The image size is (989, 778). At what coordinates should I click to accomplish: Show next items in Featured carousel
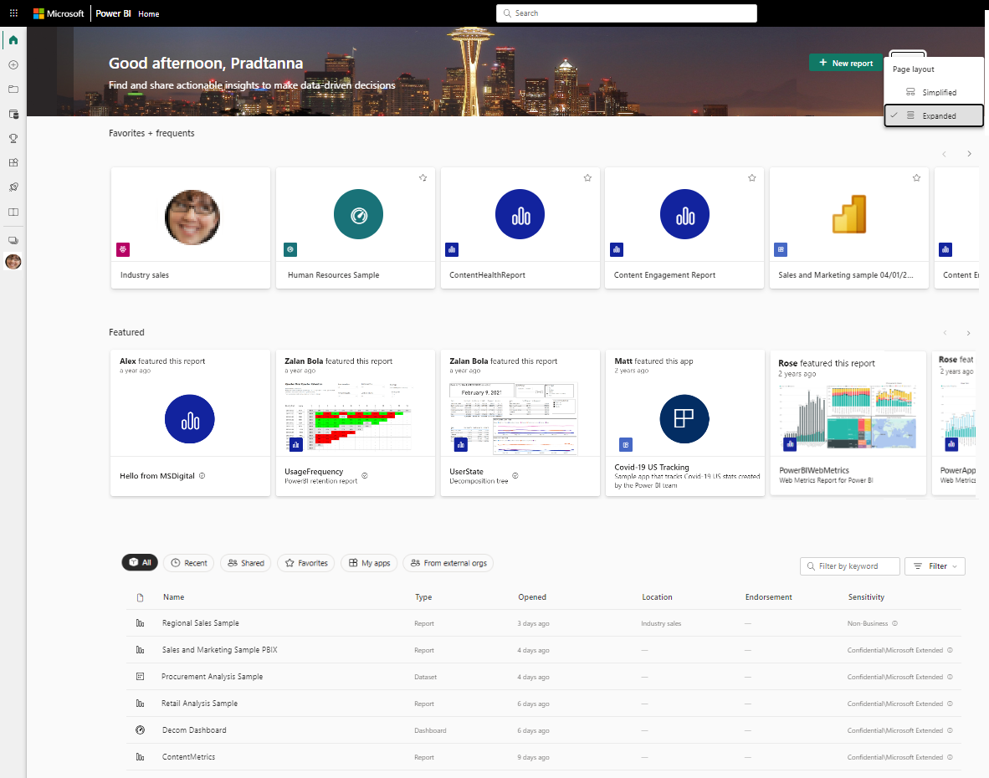[968, 333]
